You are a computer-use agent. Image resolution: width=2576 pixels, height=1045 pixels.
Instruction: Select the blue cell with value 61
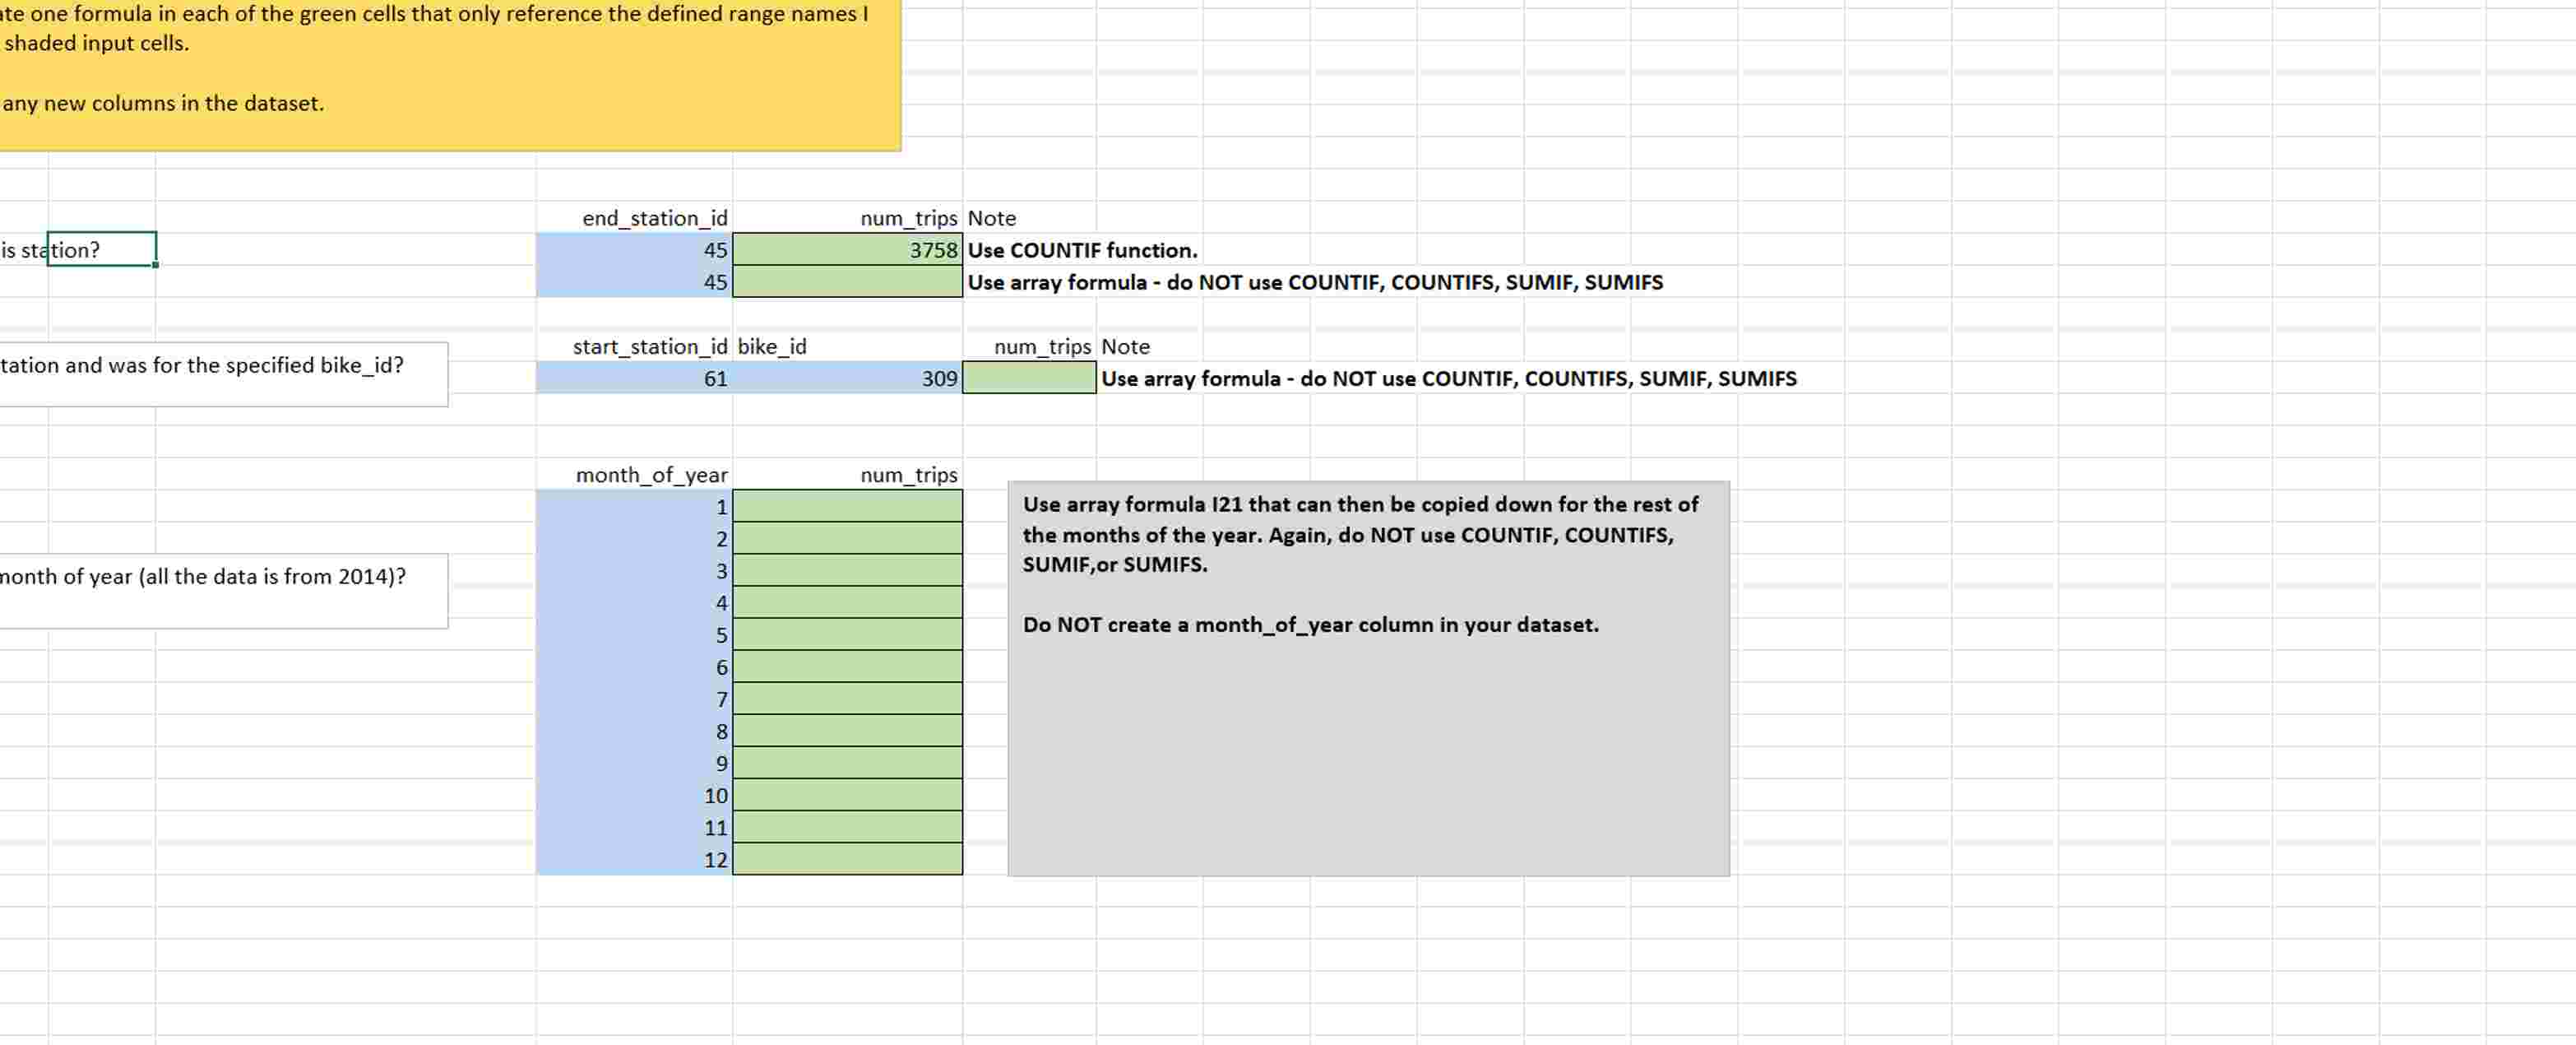[634, 378]
